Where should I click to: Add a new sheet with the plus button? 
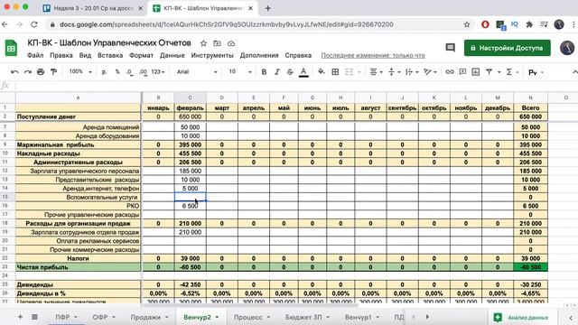[21, 317]
